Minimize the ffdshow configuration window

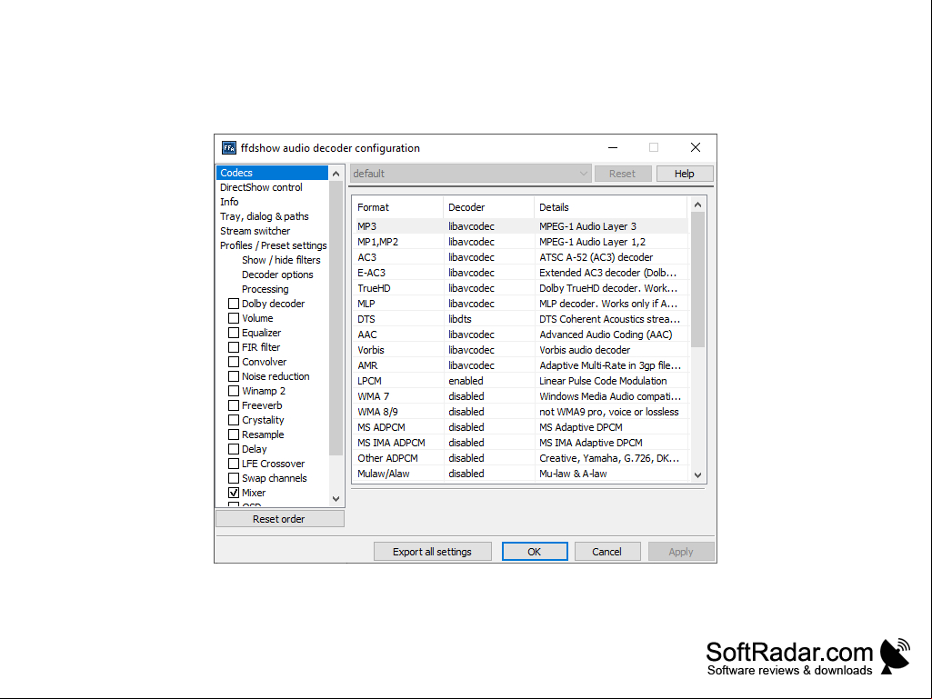[x=613, y=147]
